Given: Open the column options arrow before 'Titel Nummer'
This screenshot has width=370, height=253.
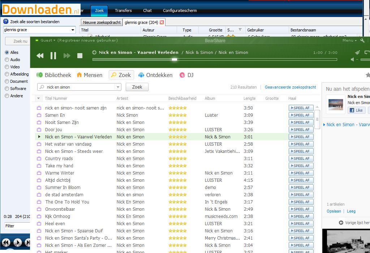Looking at the screenshot, I should 38,98.
